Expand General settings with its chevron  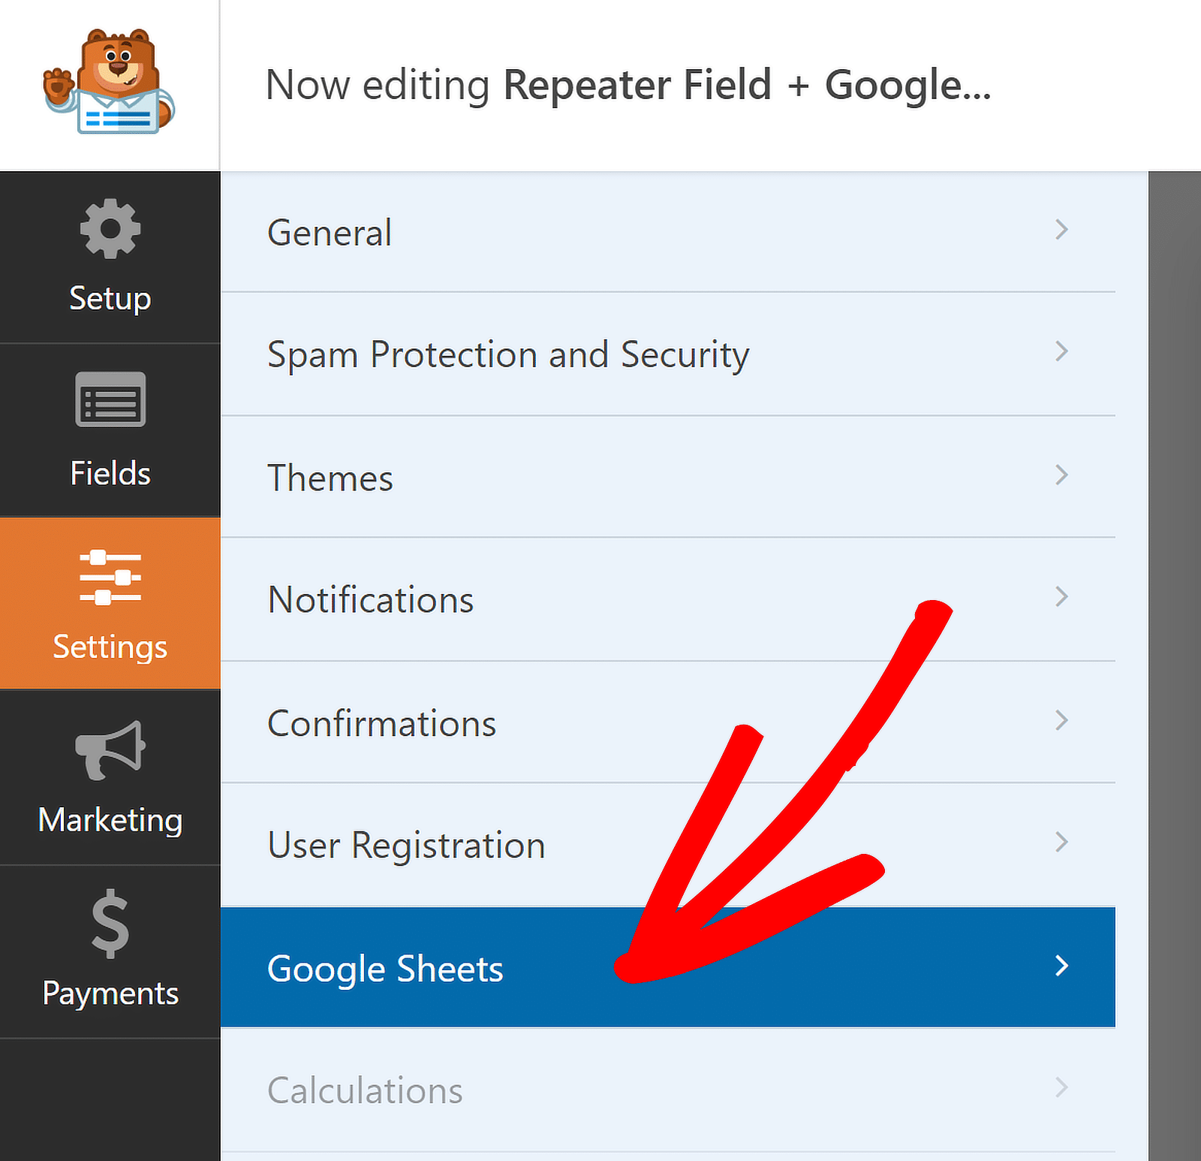pyautogui.click(x=1061, y=231)
